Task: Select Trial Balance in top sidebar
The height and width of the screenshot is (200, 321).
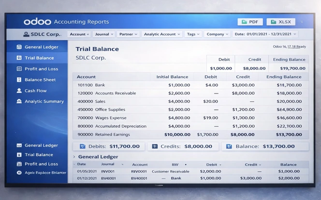Action: pyautogui.click(x=37, y=58)
